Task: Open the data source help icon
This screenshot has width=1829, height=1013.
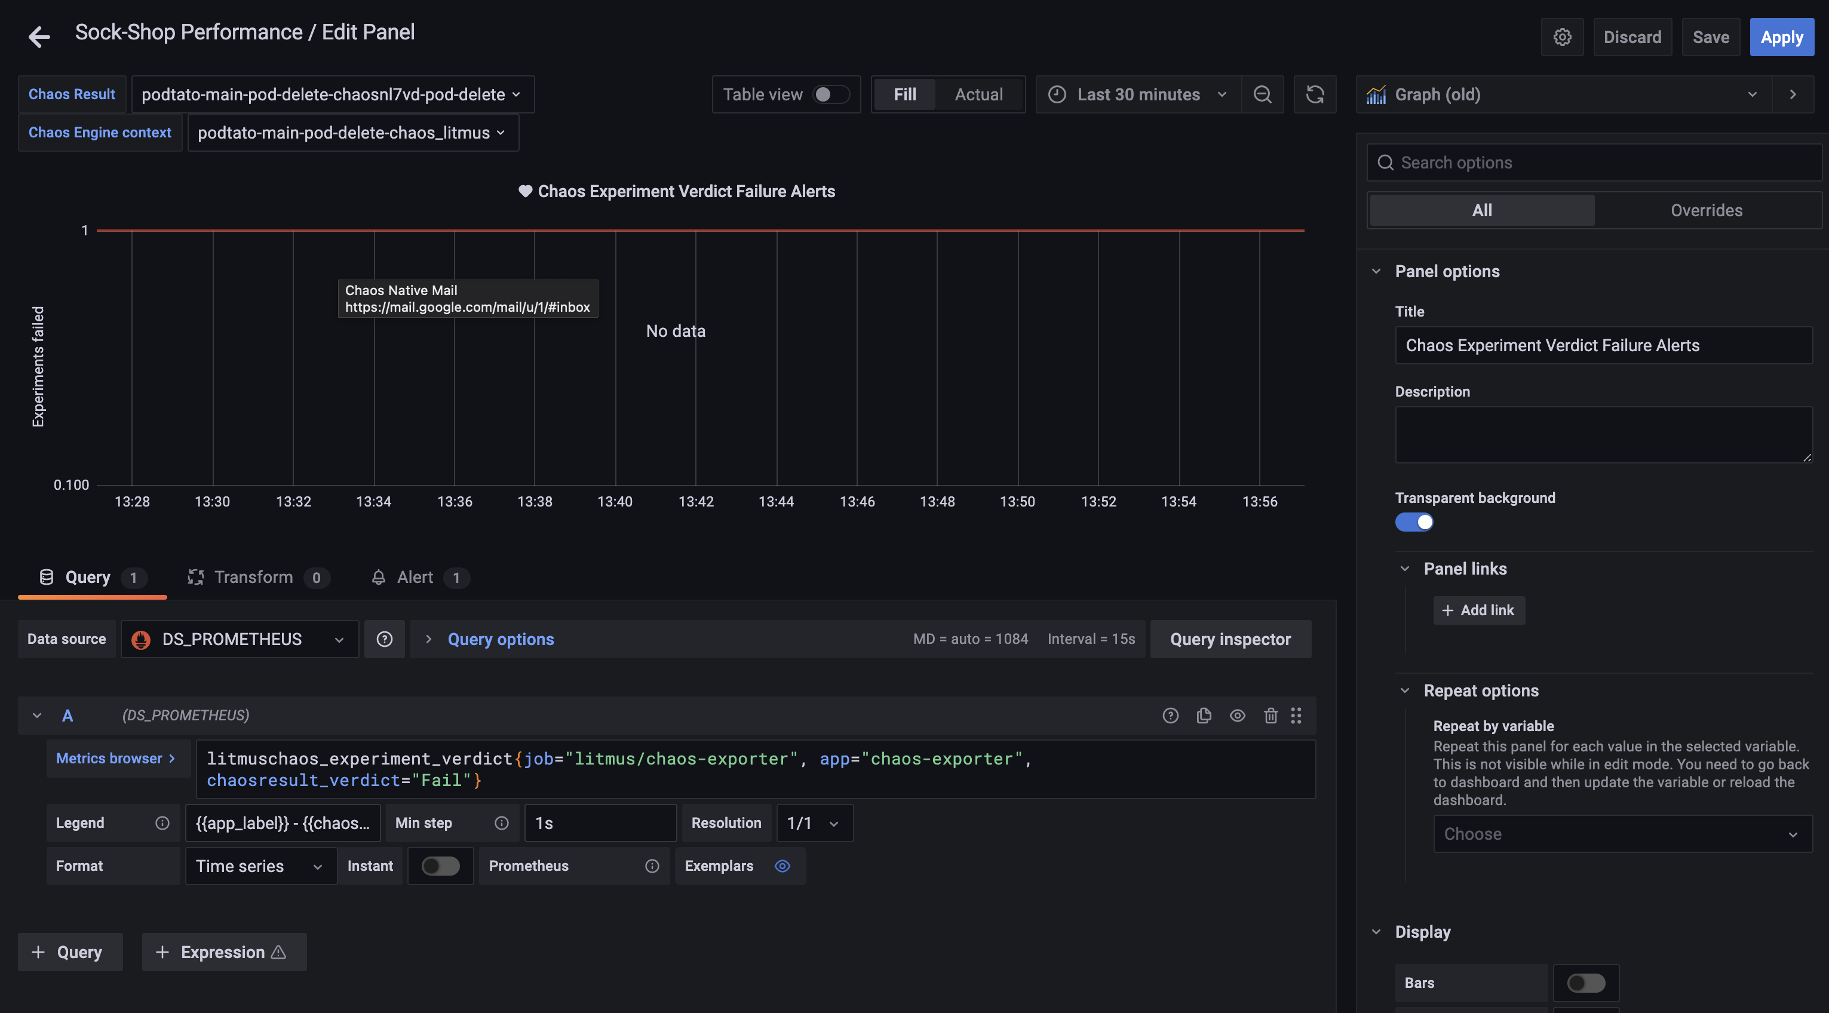Action: pos(384,639)
